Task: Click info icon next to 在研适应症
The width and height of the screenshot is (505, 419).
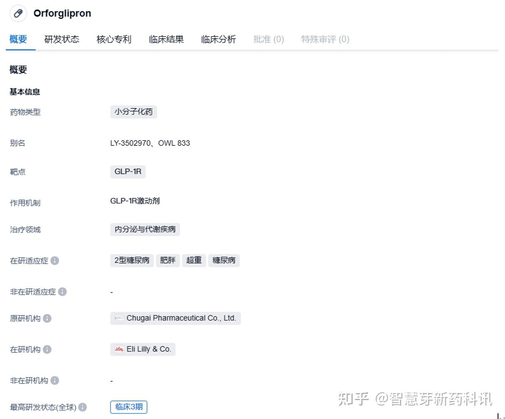Action: tap(55, 260)
